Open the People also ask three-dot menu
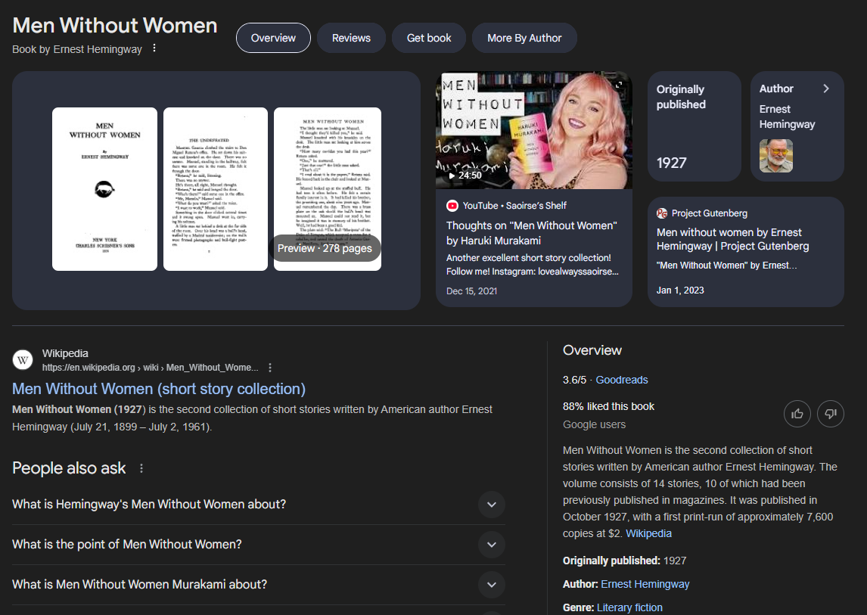Viewport: 867px width, 615px height. (x=141, y=468)
